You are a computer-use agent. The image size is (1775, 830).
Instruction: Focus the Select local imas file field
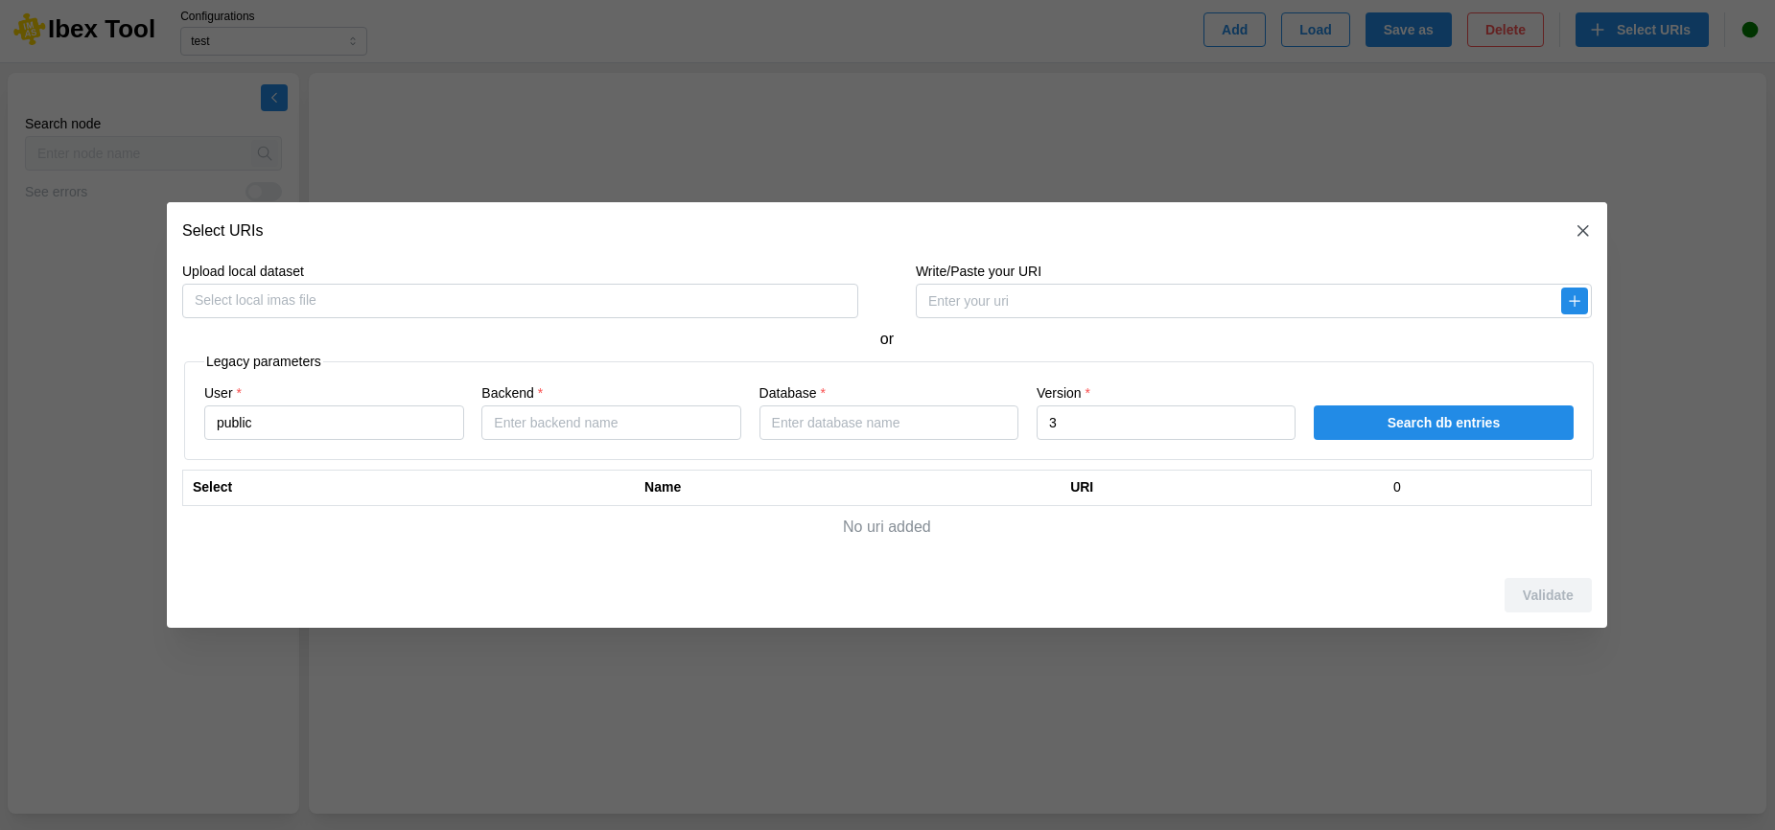point(520,301)
